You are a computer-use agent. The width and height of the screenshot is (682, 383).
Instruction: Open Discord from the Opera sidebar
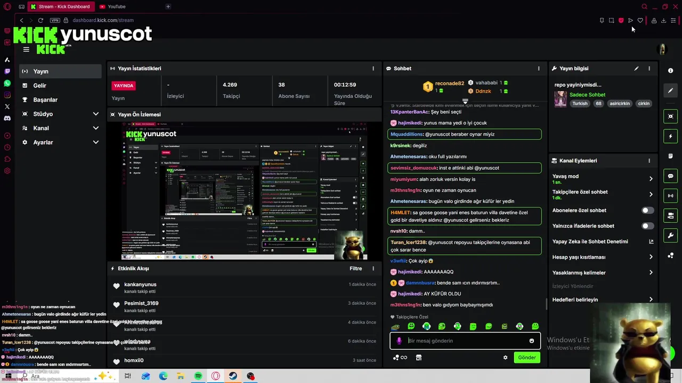7,118
